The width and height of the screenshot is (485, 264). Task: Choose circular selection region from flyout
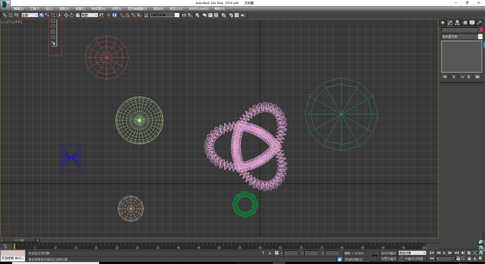pyautogui.click(x=53, y=26)
